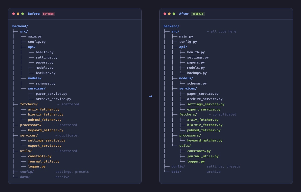The height and width of the screenshot is (192, 301).
Task: Open settings_service.py in the After panel
Action: coord(206,104)
